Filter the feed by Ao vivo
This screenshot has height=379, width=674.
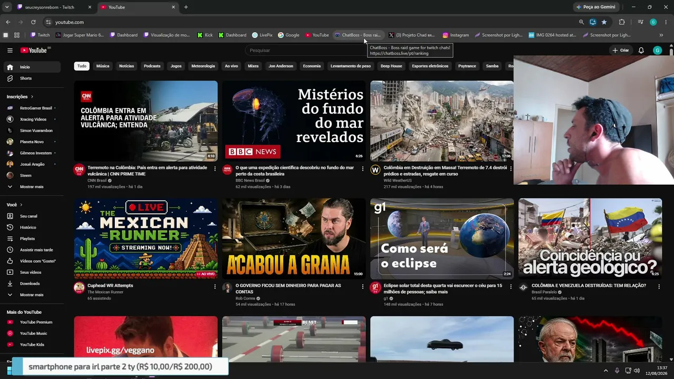(231, 66)
